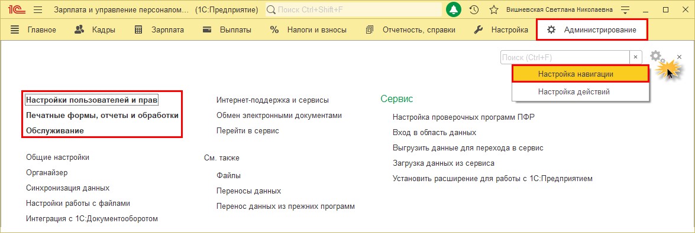Click the Отчетность documents icon
This screenshot has height=233, width=695.
click(370, 30)
